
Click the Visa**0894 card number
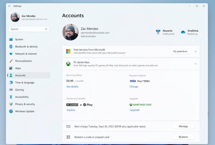click(x=143, y=81)
